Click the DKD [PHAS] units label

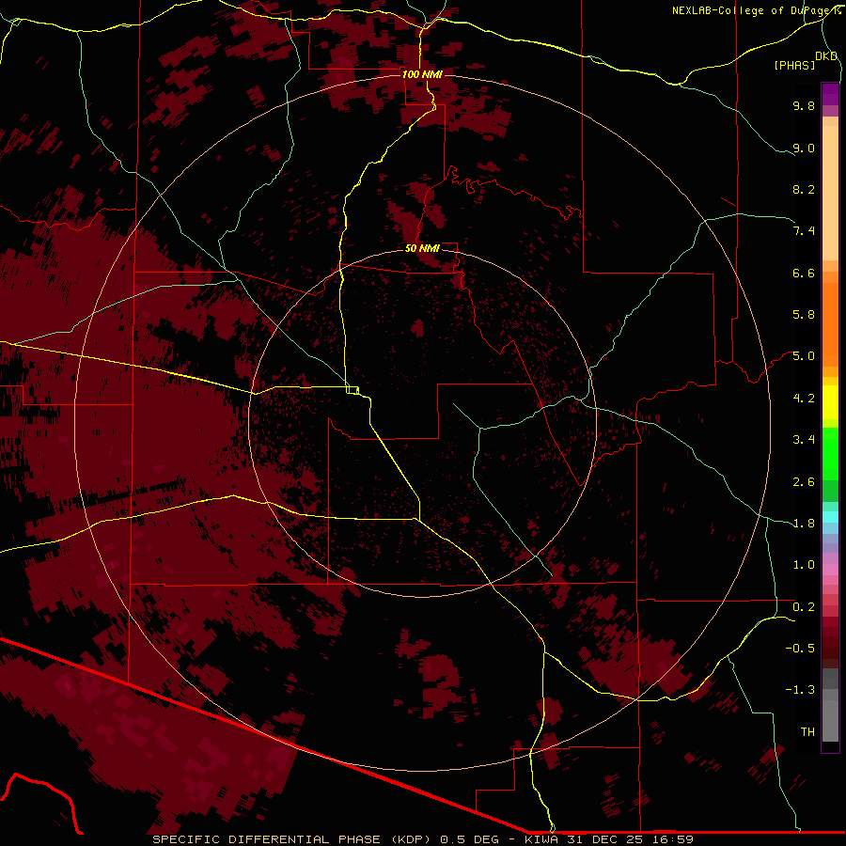pyautogui.click(x=805, y=60)
